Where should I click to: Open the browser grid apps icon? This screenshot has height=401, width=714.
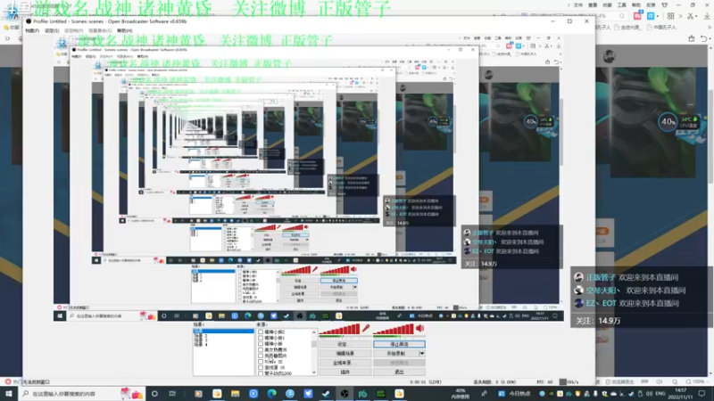coord(671,16)
